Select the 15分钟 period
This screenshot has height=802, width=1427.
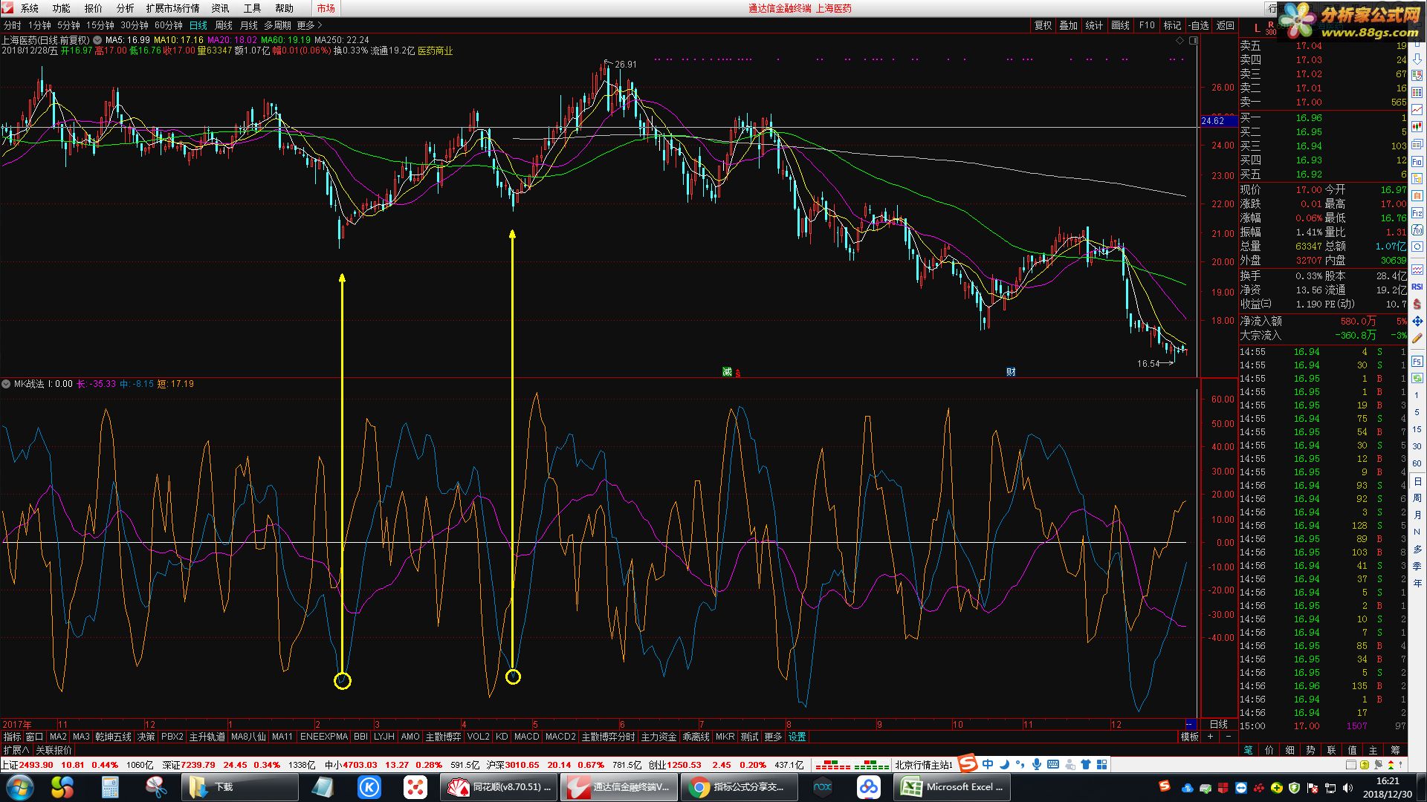pyautogui.click(x=100, y=25)
